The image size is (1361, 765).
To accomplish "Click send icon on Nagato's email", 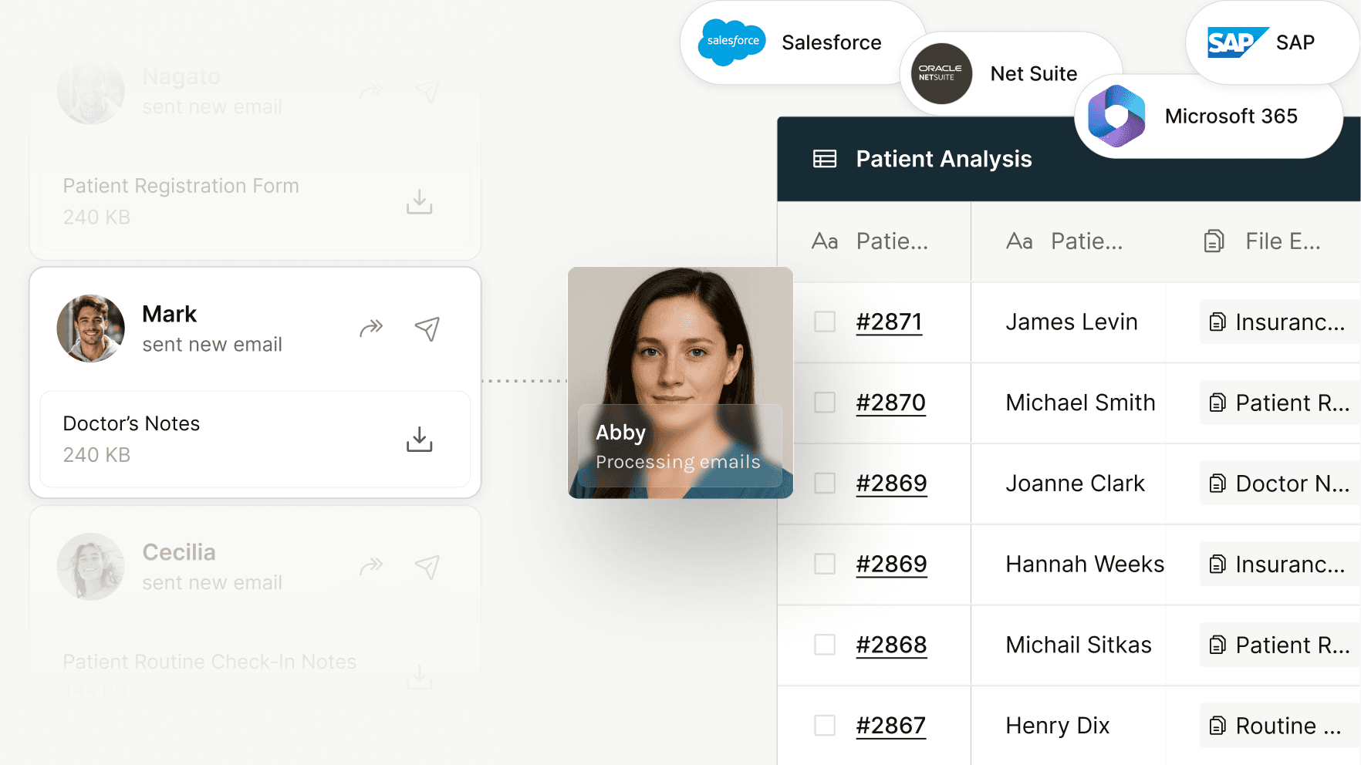I will coord(427,91).
